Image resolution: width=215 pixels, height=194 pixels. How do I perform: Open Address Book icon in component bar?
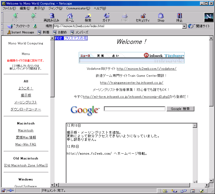pos(192,191)
